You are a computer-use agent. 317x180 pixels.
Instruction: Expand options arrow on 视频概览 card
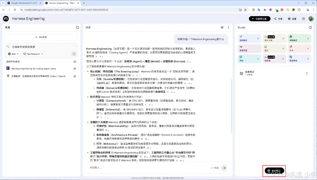308,39
